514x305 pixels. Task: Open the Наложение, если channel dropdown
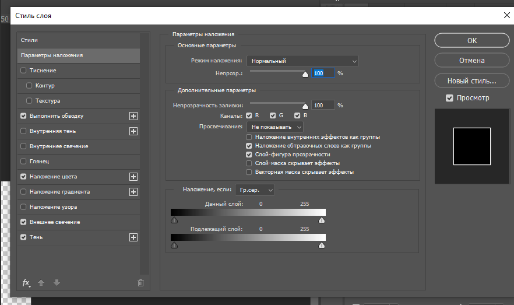[255, 190]
